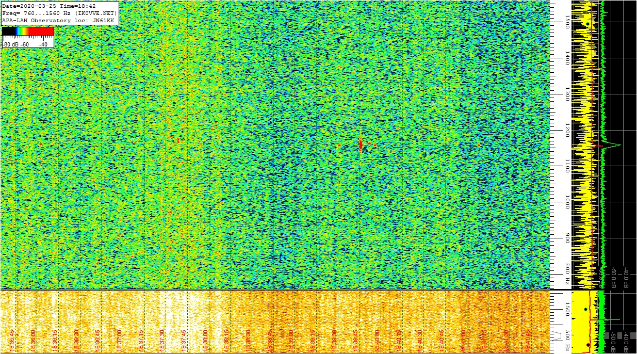Select the 18:40:45 time marker
637x354 pixels.
[442, 341]
